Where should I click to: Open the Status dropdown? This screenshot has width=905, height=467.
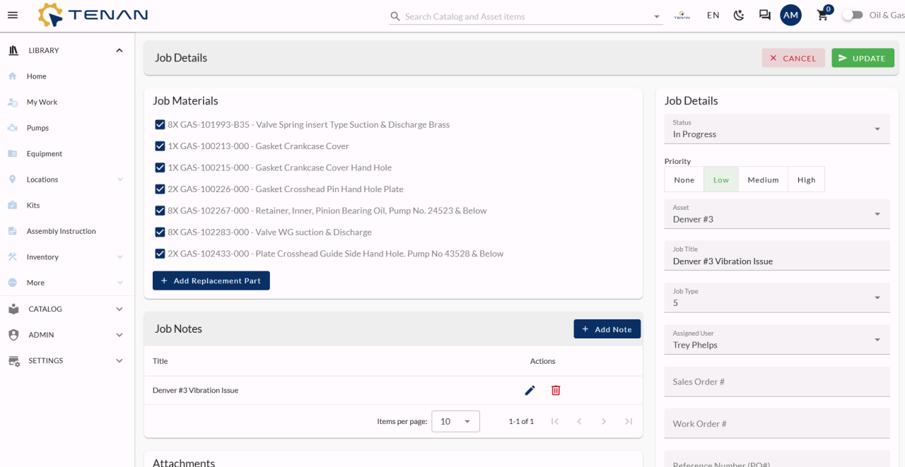click(776, 129)
